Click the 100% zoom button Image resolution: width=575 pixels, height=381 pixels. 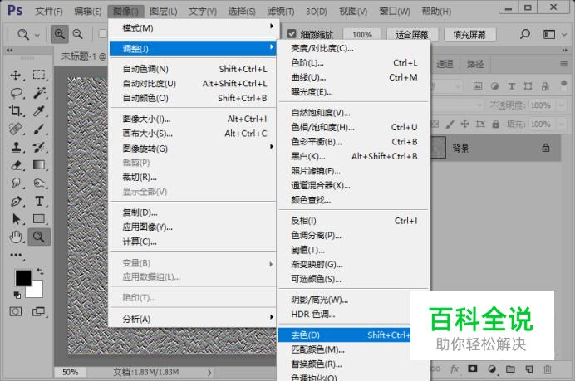coord(362,34)
